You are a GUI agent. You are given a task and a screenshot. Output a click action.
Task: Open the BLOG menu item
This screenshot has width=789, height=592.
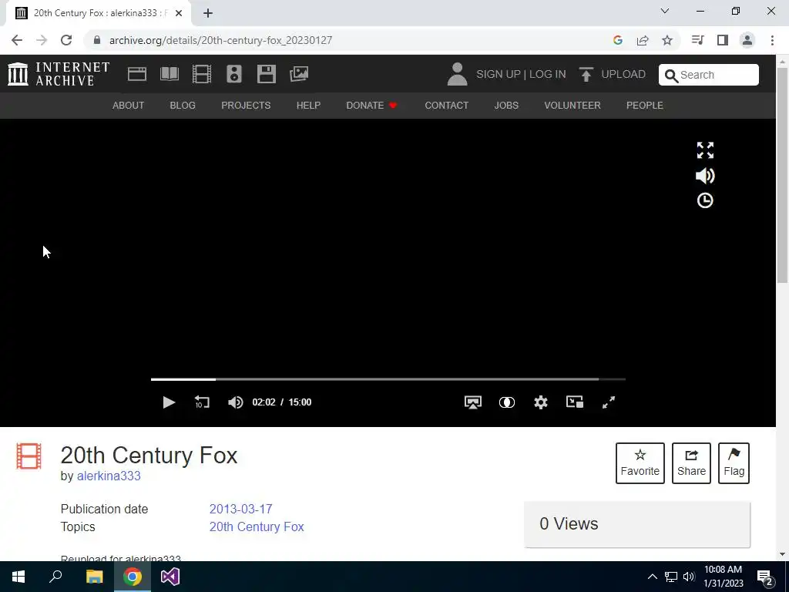(183, 105)
